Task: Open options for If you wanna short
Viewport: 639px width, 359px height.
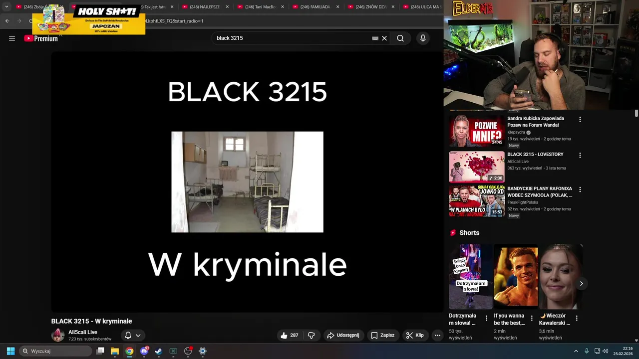Action: tap(531, 318)
